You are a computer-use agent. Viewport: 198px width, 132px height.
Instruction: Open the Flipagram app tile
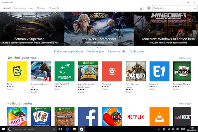pos(112,71)
